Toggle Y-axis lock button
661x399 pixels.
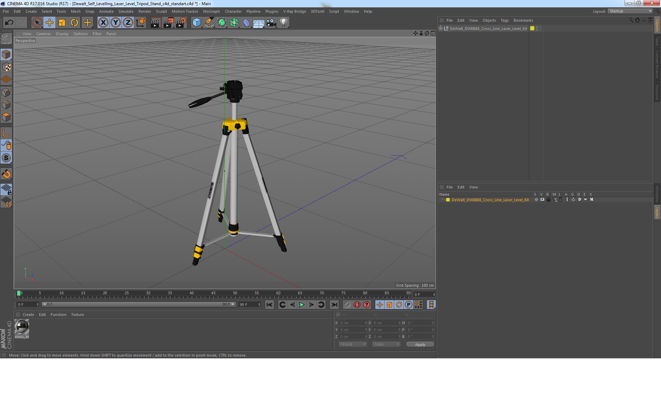[116, 23]
